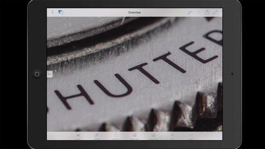The image size is (265, 149).
Task: Tap the Overview title text
Action: [x=135, y=12]
